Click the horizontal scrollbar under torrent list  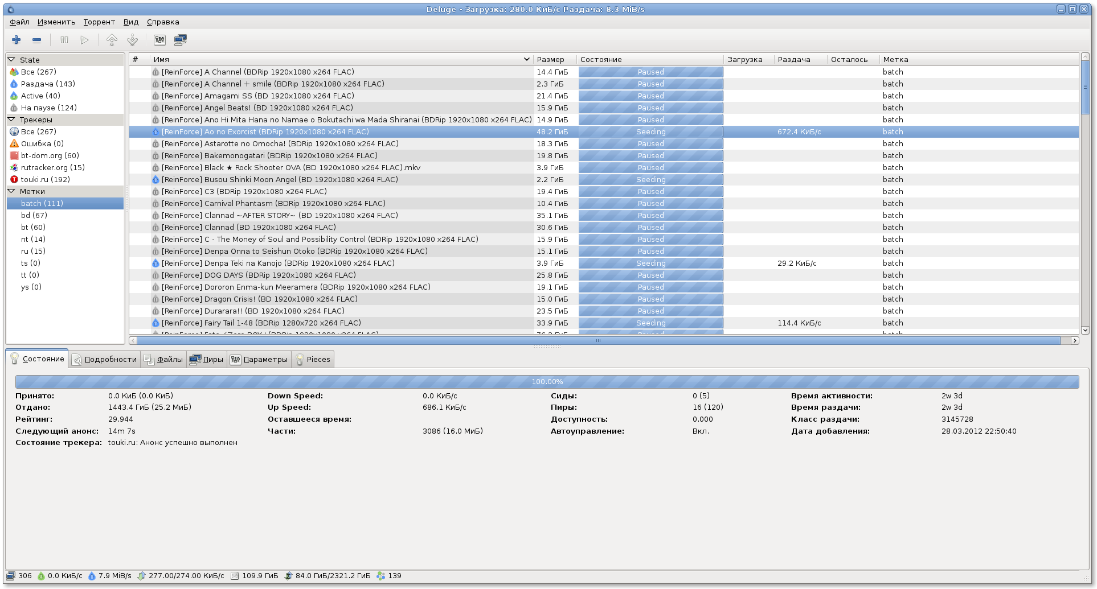598,341
